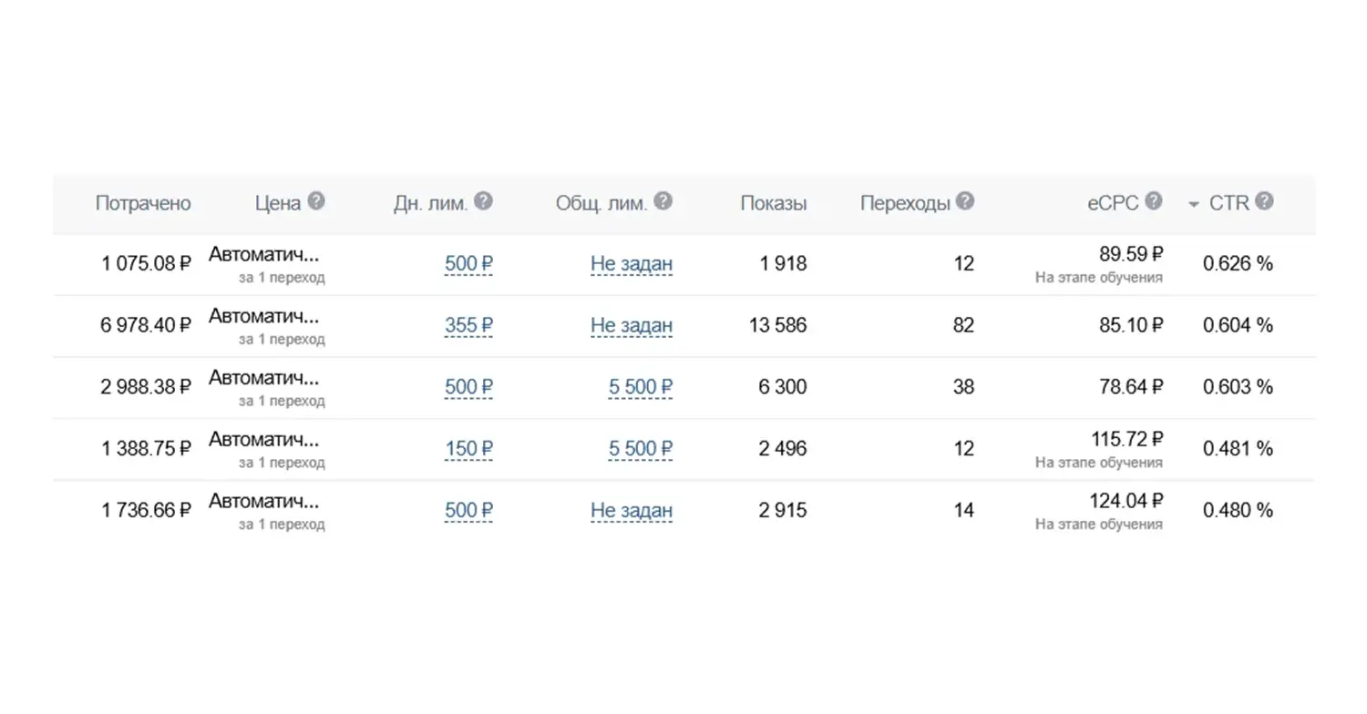The image size is (1367, 714).
Task: Set total limit in last row (Не задан)
Action: (x=631, y=510)
